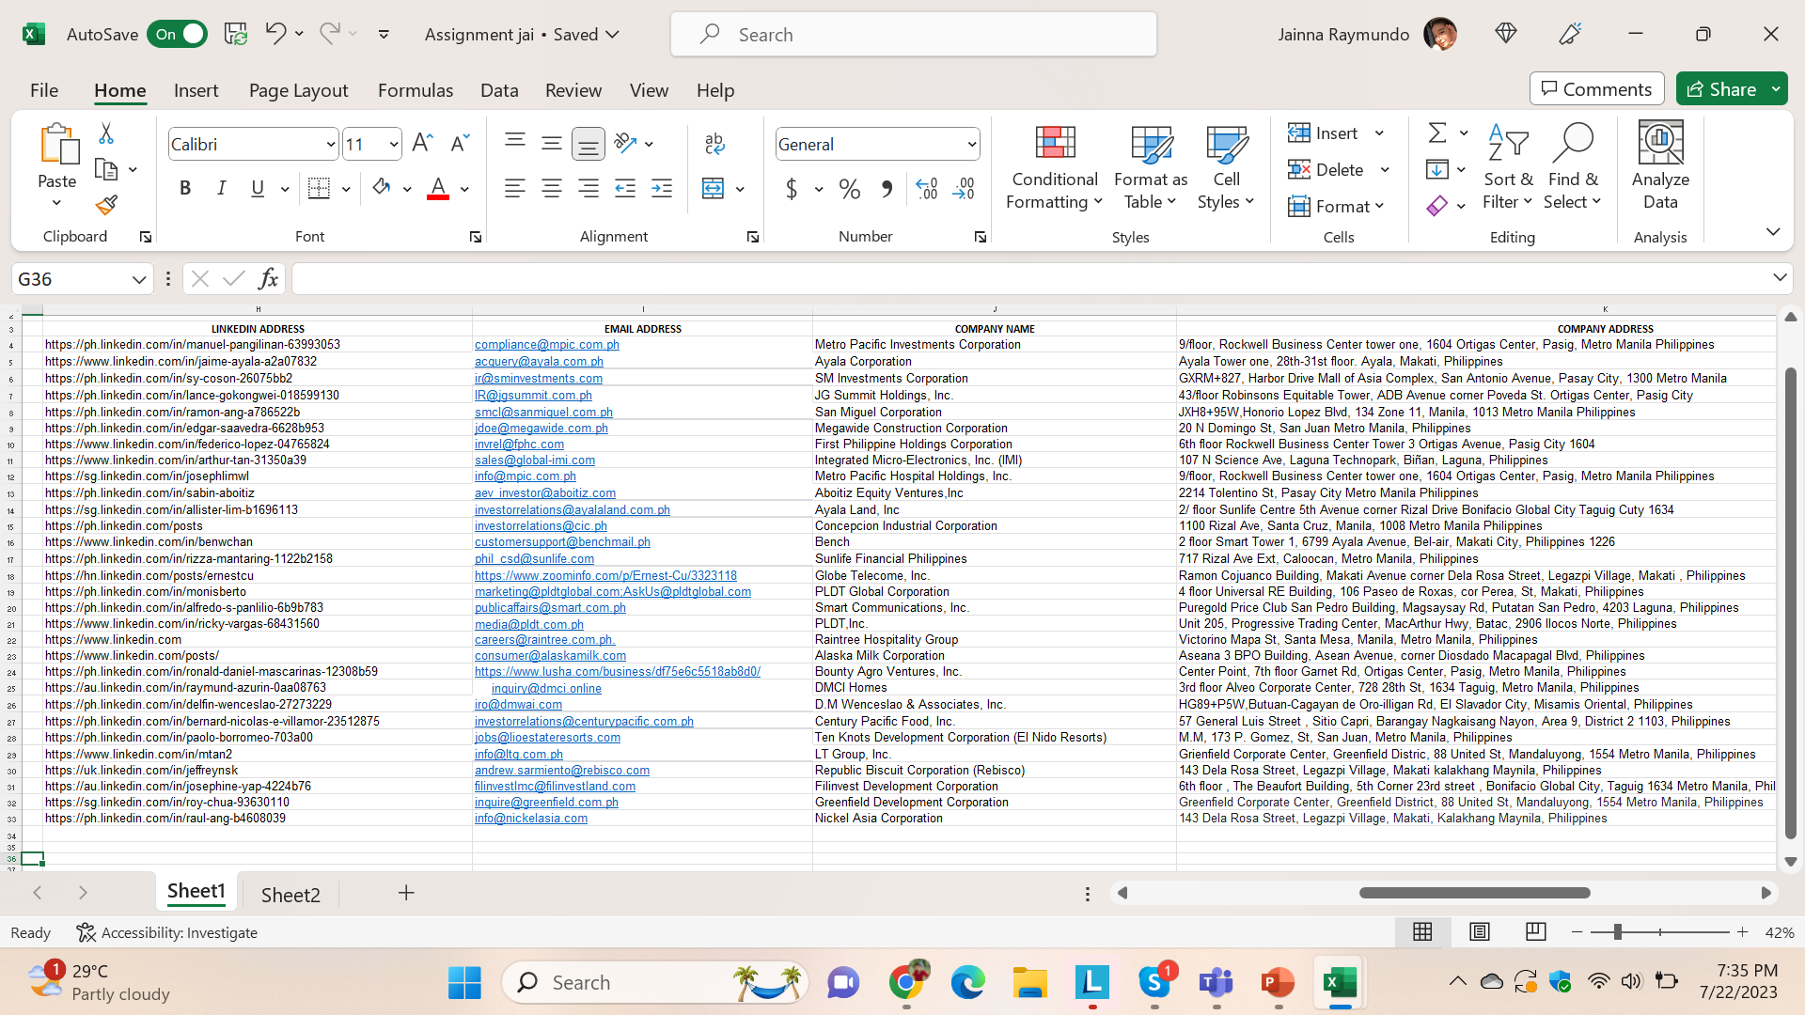1805x1015 pixels.
Task: Toggle Bottom Align vertical alignment
Action: pos(589,143)
